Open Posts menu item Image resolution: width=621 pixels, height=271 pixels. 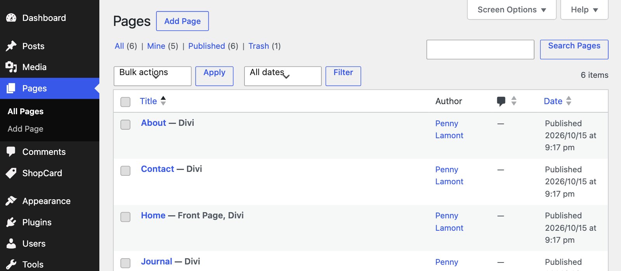click(x=50, y=46)
